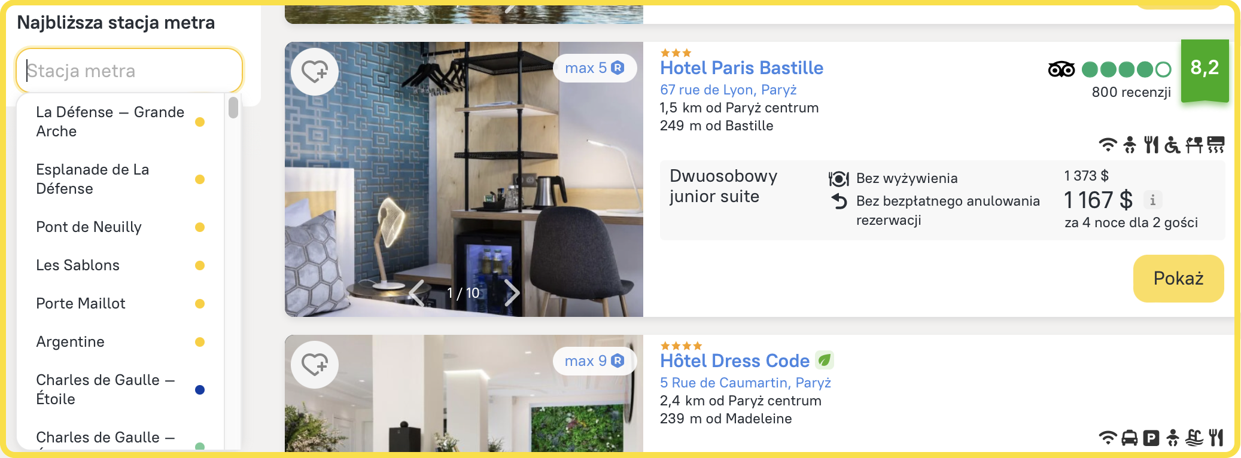Add Hotel Paris Bastille to favorites heart
The image size is (1241, 458).
315,72
